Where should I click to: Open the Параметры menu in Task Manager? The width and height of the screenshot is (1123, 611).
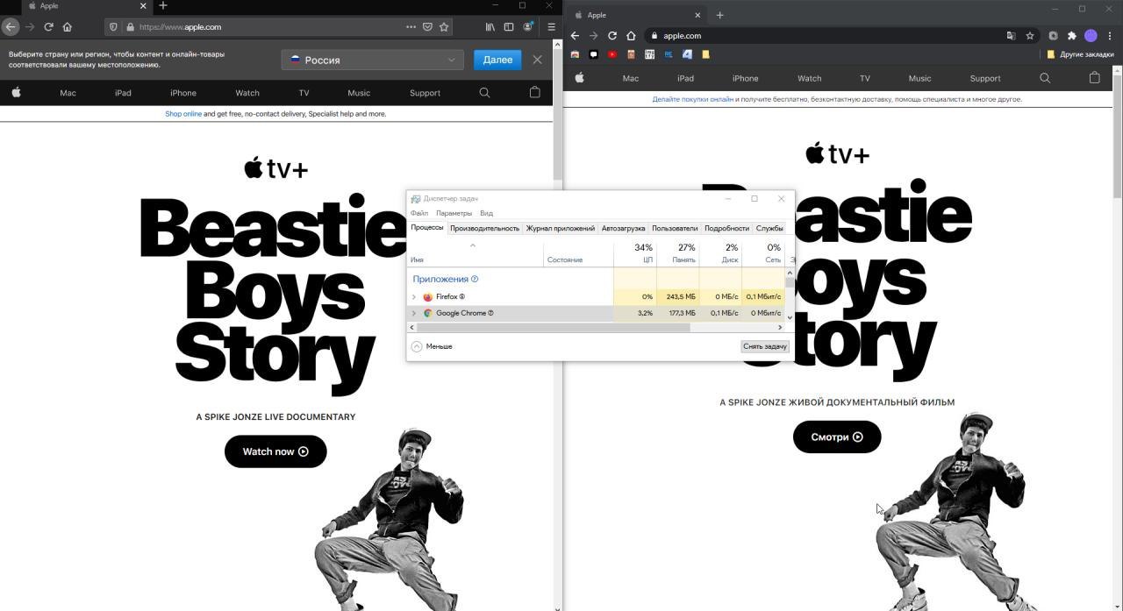(454, 213)
